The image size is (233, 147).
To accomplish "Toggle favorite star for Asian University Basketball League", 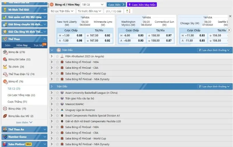I will (x=57, y=93).
